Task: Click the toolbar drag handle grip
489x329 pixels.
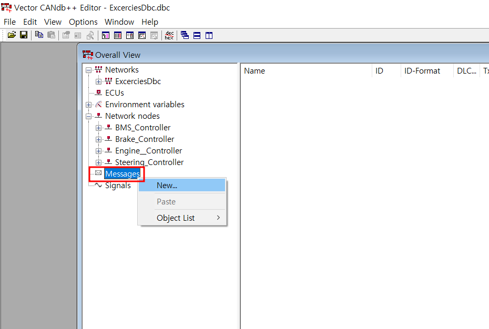Action: coord(3,35)
